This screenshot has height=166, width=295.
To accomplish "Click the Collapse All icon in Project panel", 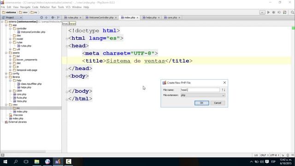I will point(46,18).
